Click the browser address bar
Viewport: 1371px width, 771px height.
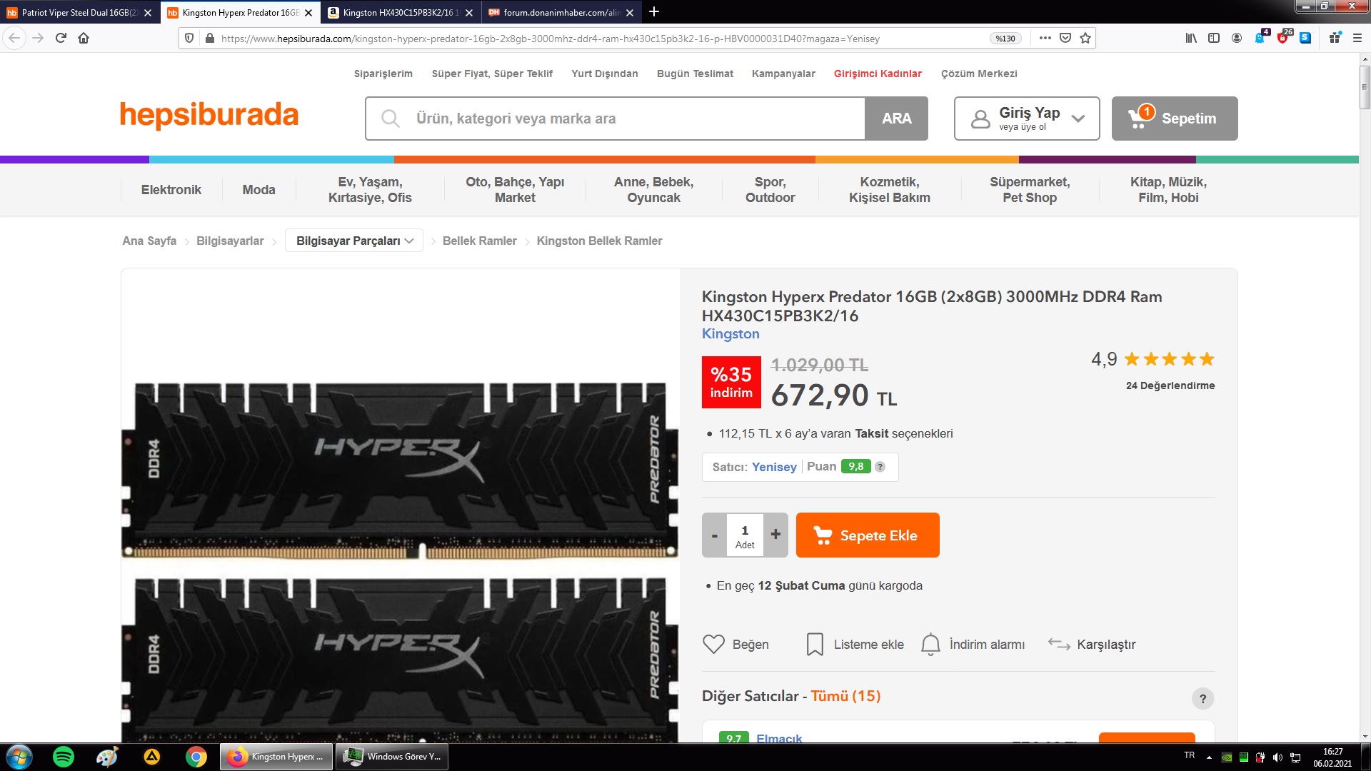(x=600, y=39)
